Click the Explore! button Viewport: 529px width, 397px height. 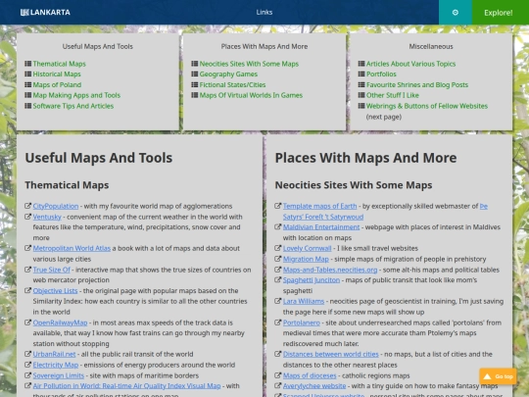(x=501, y=13)
